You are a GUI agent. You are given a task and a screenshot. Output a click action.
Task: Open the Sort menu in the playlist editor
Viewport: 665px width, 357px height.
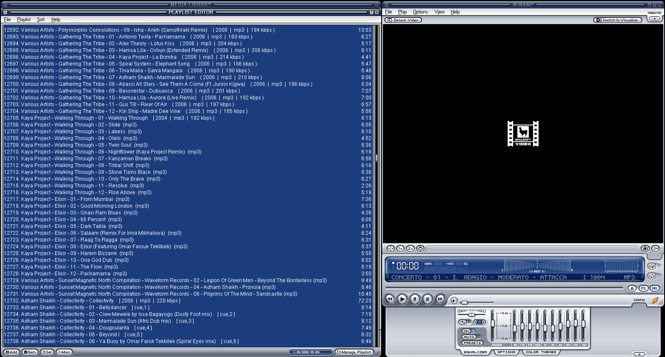pyautogui.click(x=41, y=19)
